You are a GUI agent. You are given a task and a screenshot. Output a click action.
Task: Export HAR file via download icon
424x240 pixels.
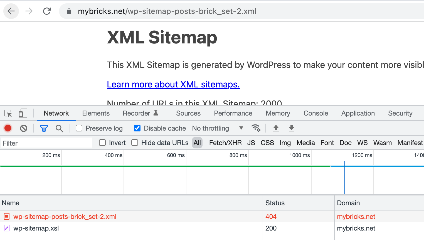(x=291, y=128)
